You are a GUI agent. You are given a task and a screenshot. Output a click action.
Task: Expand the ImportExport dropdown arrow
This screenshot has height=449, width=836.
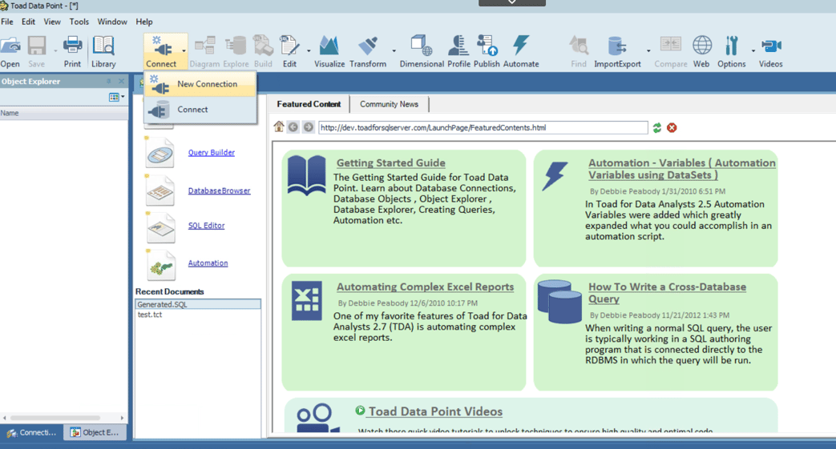(x=648, y=51)
